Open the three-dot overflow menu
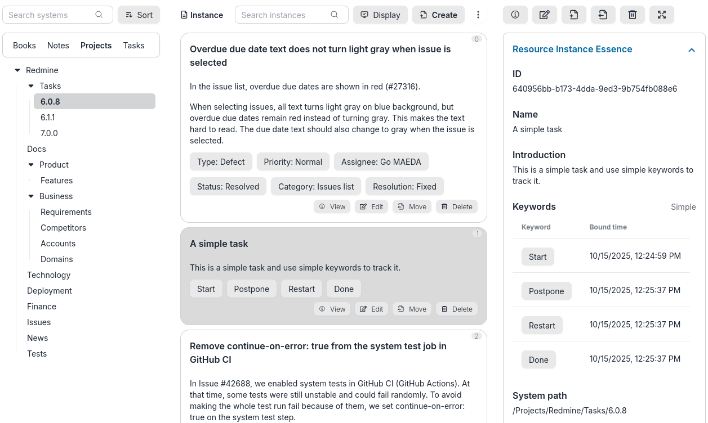Screen dimensions: 708x423 (x=478, y=15)
